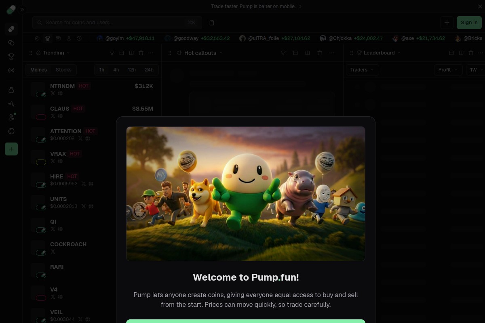
Task: Open the livestream broadcast icon in the sidebar
Action: click(x=11, y=70)
